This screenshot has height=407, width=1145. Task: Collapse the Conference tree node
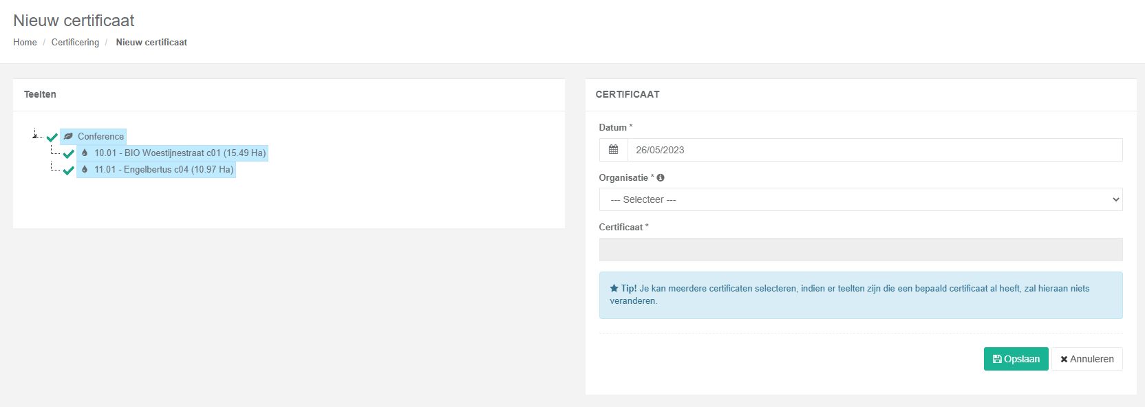tap(34, 135)
